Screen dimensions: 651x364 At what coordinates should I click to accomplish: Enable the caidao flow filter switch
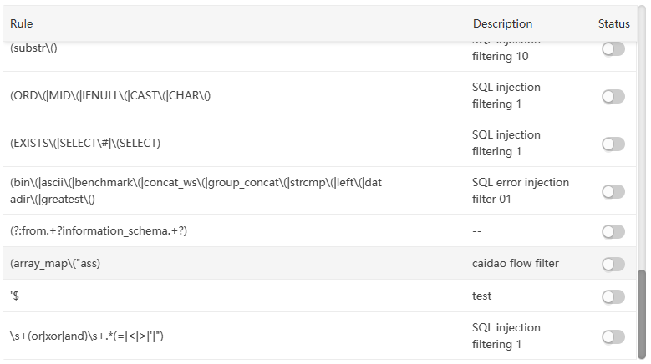pos(613,264)
